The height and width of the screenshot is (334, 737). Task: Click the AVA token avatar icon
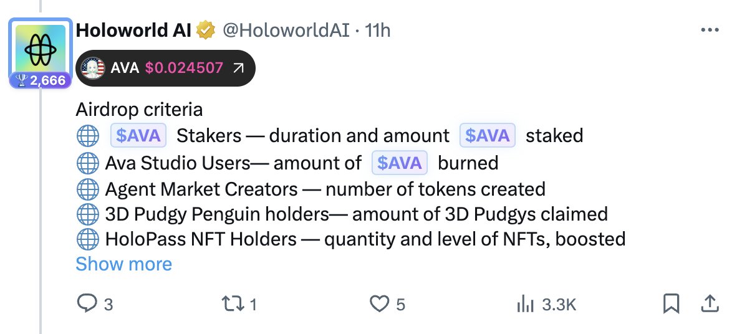(93, 68)
